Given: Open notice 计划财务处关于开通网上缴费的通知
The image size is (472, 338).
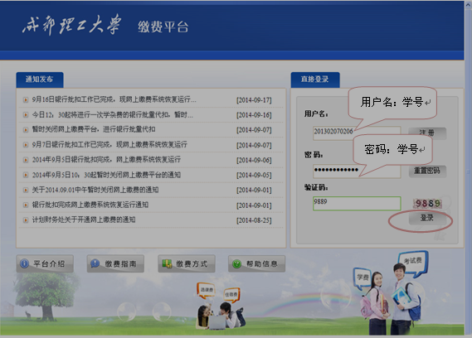Looking at the screenshot, I should [x=84, y=220].
